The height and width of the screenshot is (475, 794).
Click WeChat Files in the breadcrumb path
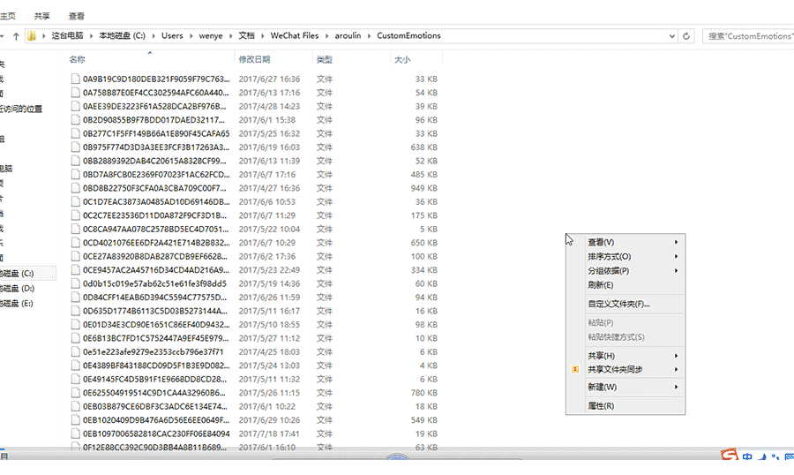pos(295,36)
